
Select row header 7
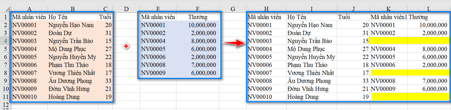(x=5, y=65)
